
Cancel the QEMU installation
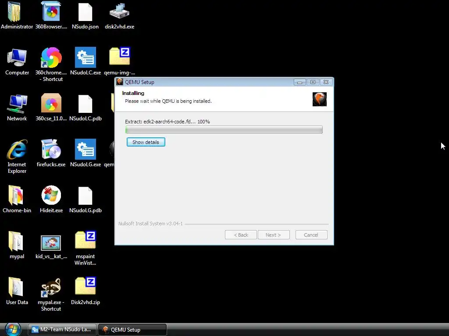pos(311,235)
